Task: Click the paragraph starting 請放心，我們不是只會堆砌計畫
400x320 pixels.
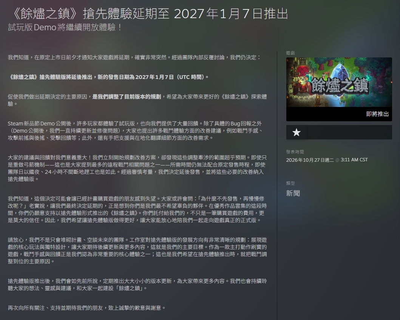Action: click(x=137, y=250)
